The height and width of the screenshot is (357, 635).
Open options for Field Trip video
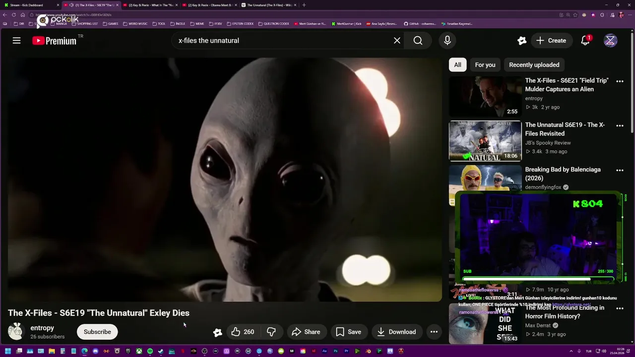pos(620,81)
